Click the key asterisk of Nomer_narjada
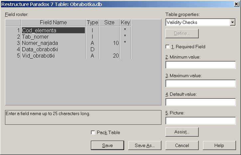This screenshot has width=241, height=155. pyautogui.click(x=125, y=42)
